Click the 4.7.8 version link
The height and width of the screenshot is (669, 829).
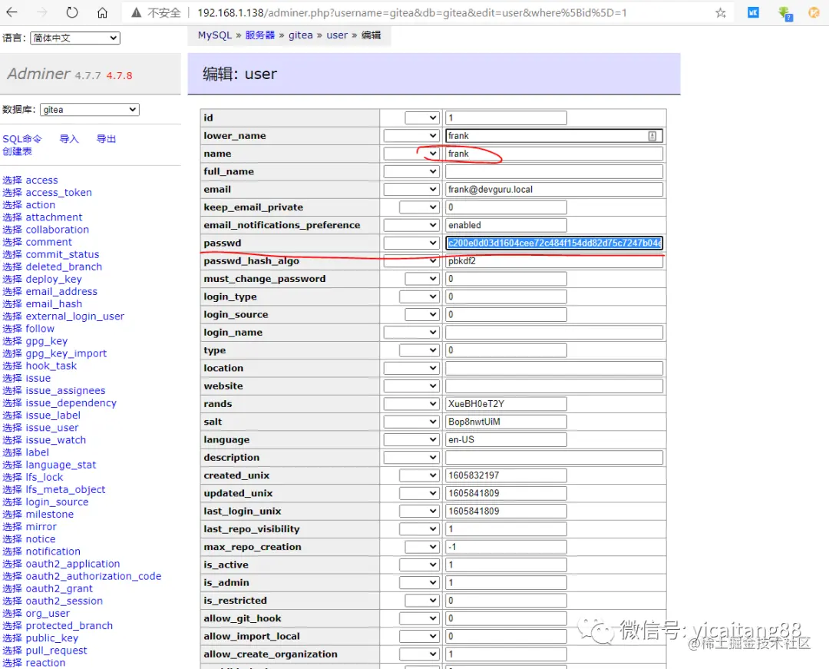119,75
